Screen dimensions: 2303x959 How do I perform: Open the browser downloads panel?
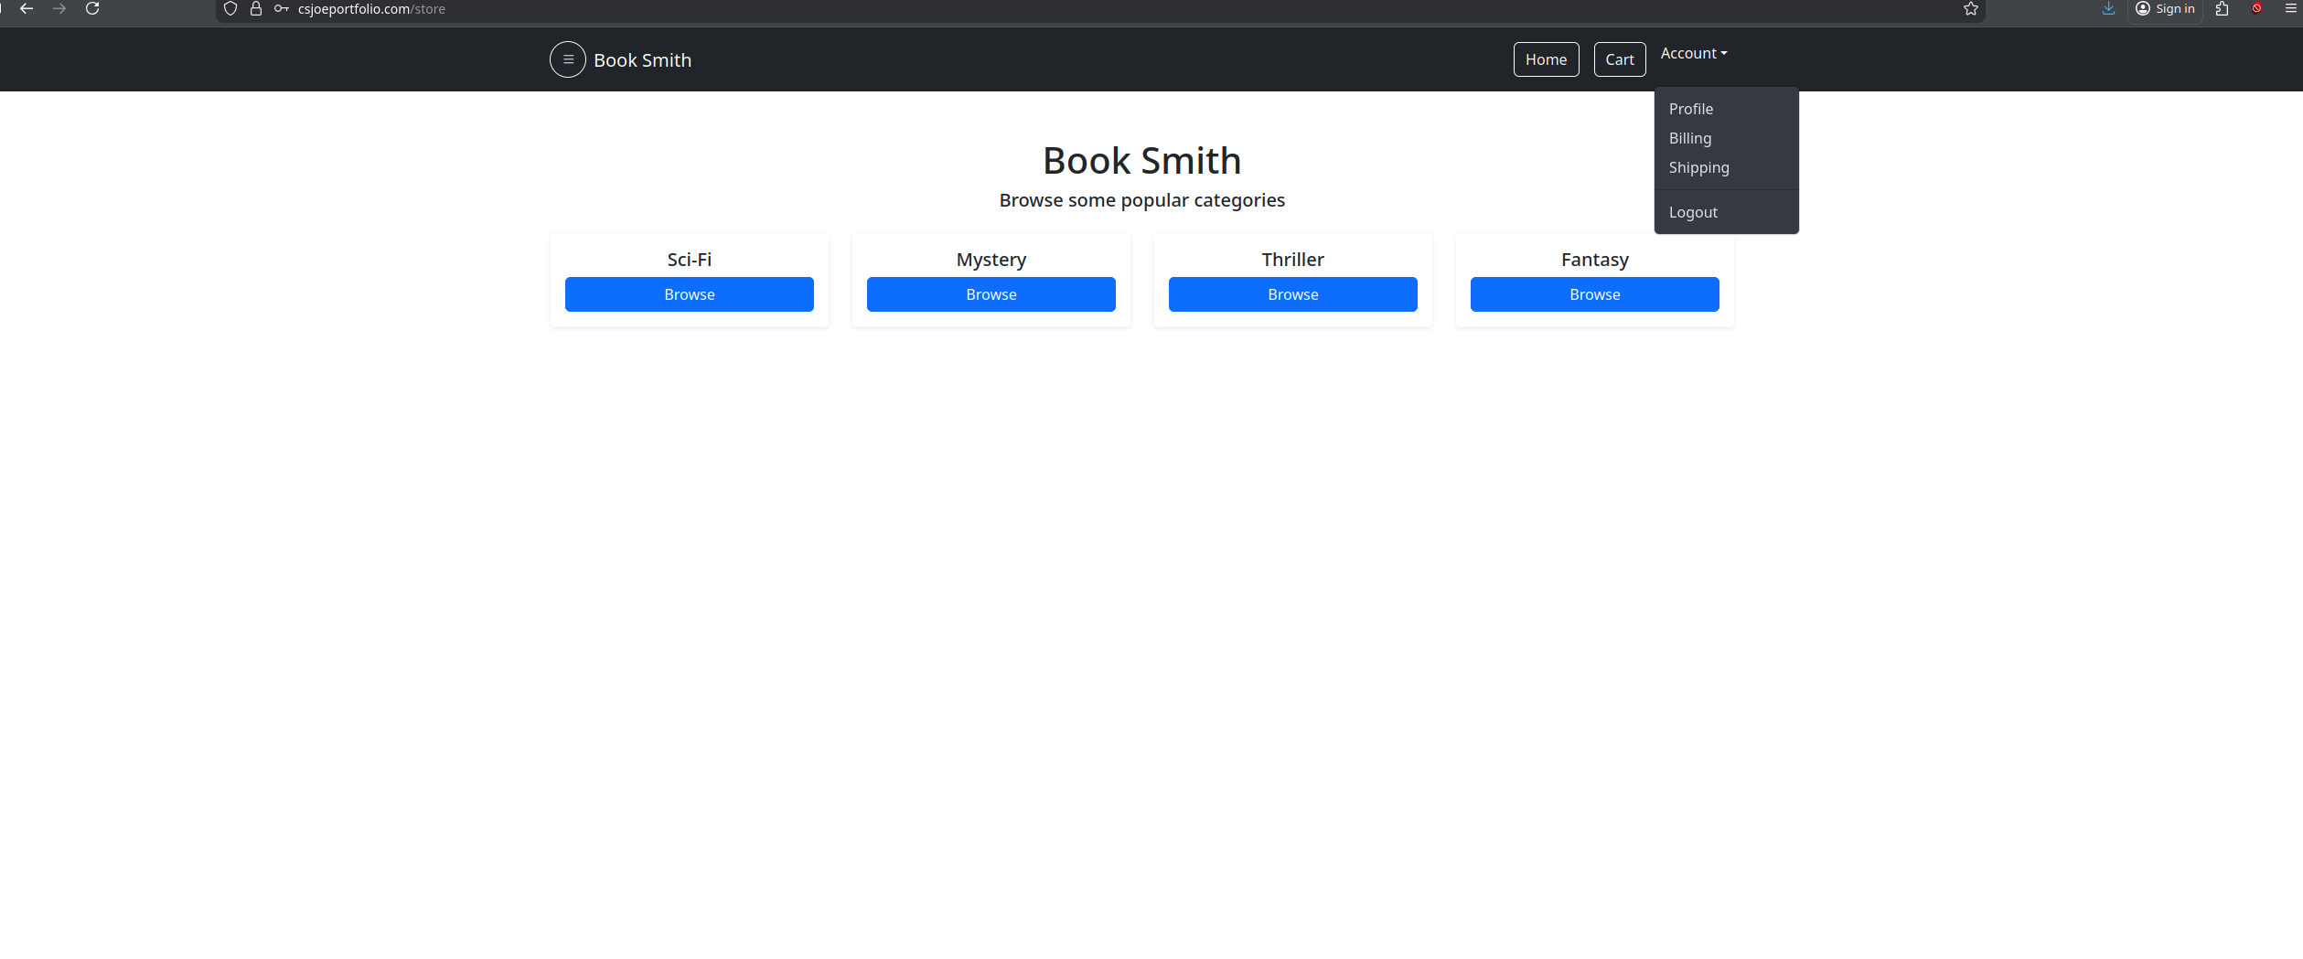point(2108,9)
